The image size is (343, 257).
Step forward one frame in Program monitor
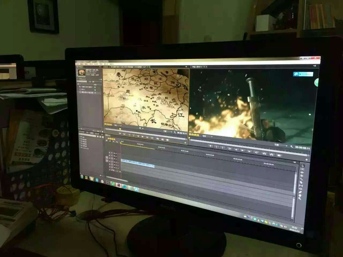click(x=249, y=151)
